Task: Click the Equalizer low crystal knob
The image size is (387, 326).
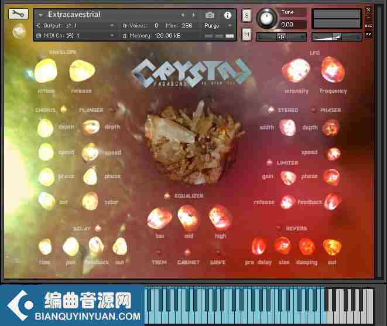Action: (x=159, y=219)
